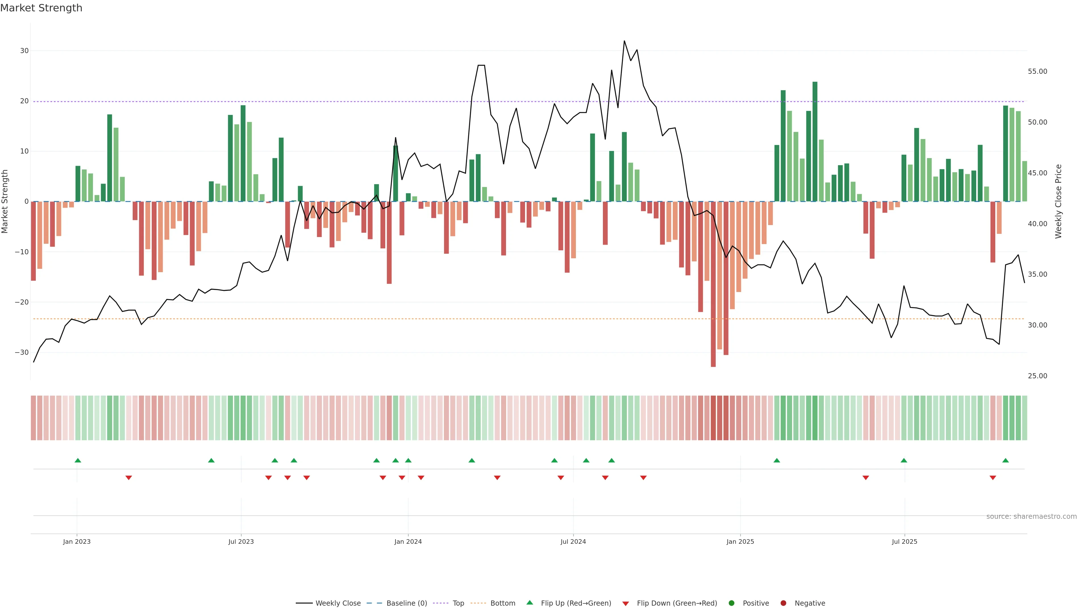The height and width of the screenshot is (613, 1091).
Task: Click the first red flip-down triangle marker
Action: coord(129,478)
